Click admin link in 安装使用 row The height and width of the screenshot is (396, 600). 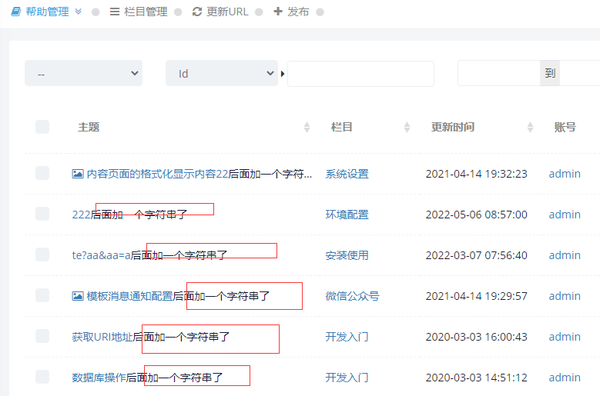point(565,255)
